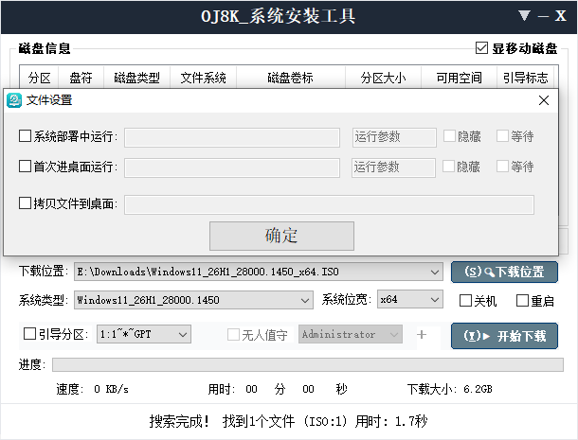
Task: Expand 系统类型 Windows11_26H1 dropdown
Action: click(305, 300)
